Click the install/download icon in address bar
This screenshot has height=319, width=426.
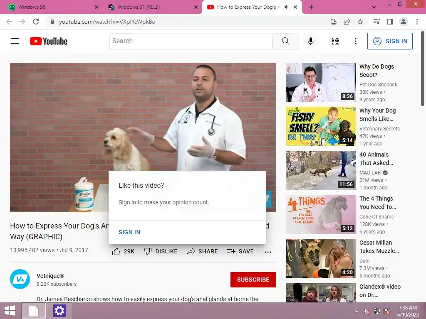tap(334, 22)
